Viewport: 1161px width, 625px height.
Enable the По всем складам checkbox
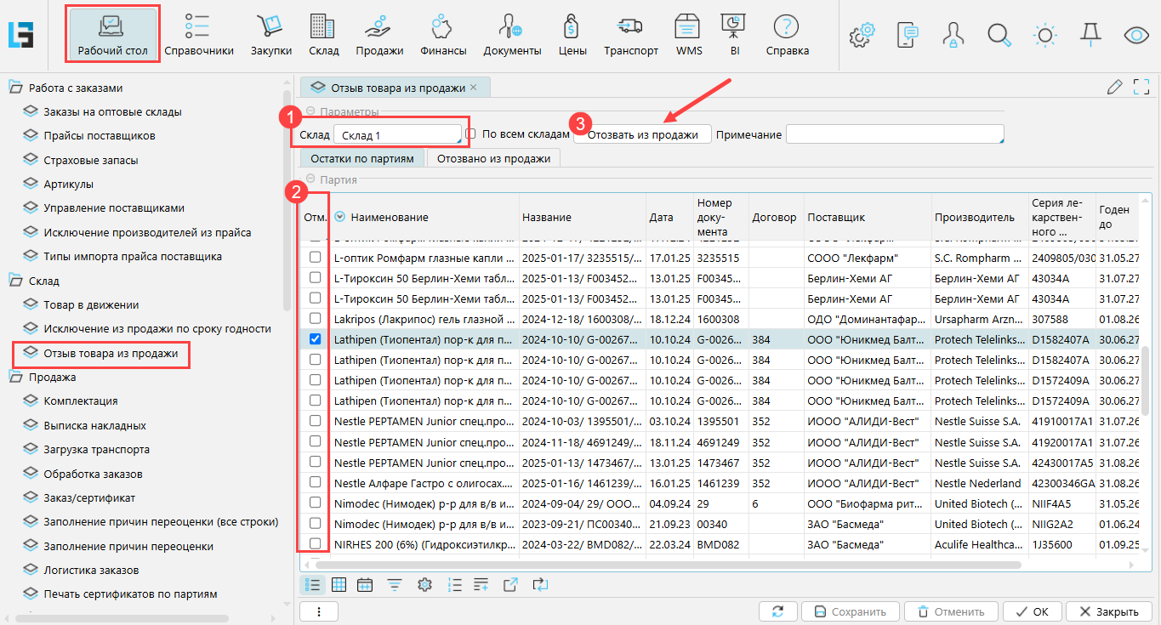470,134
